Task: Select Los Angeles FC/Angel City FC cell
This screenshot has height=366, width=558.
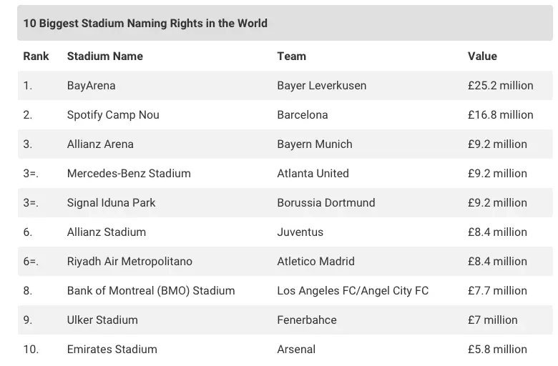Action: [x=353, y=290]
